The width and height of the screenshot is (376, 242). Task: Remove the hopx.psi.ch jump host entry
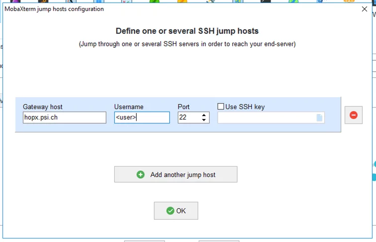click(353, 115)
